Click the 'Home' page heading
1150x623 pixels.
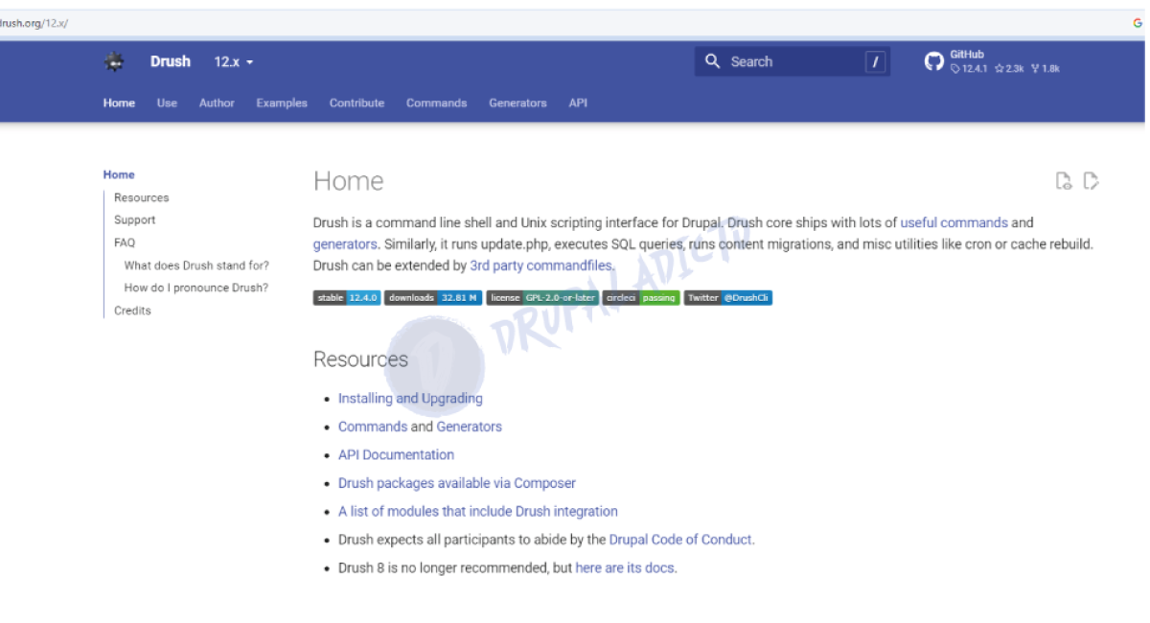348,181
